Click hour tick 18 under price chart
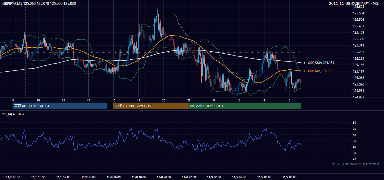The width and height of the screenshot is (384, 180). tap(139, 100)
